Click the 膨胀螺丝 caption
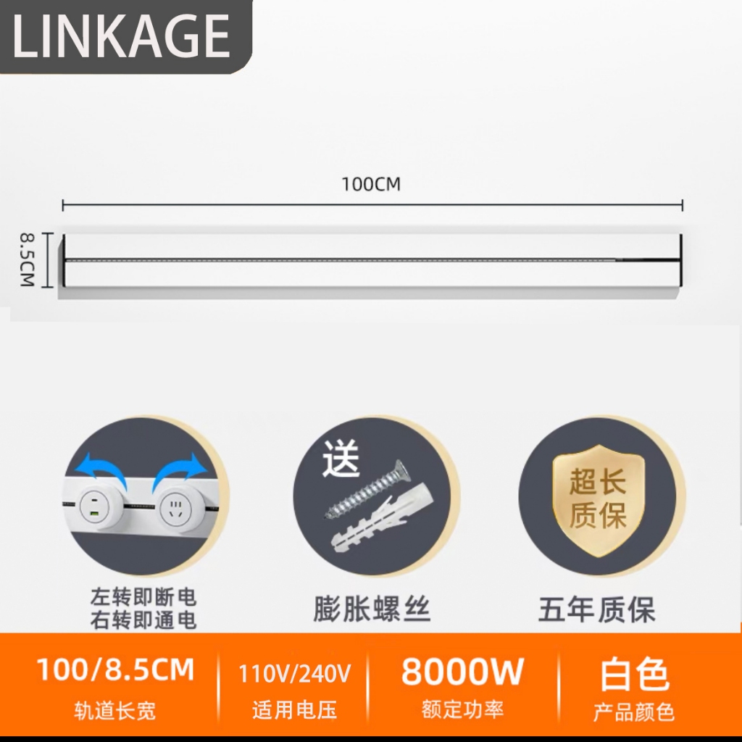This screenshot has width=742, height=742. 372,609
